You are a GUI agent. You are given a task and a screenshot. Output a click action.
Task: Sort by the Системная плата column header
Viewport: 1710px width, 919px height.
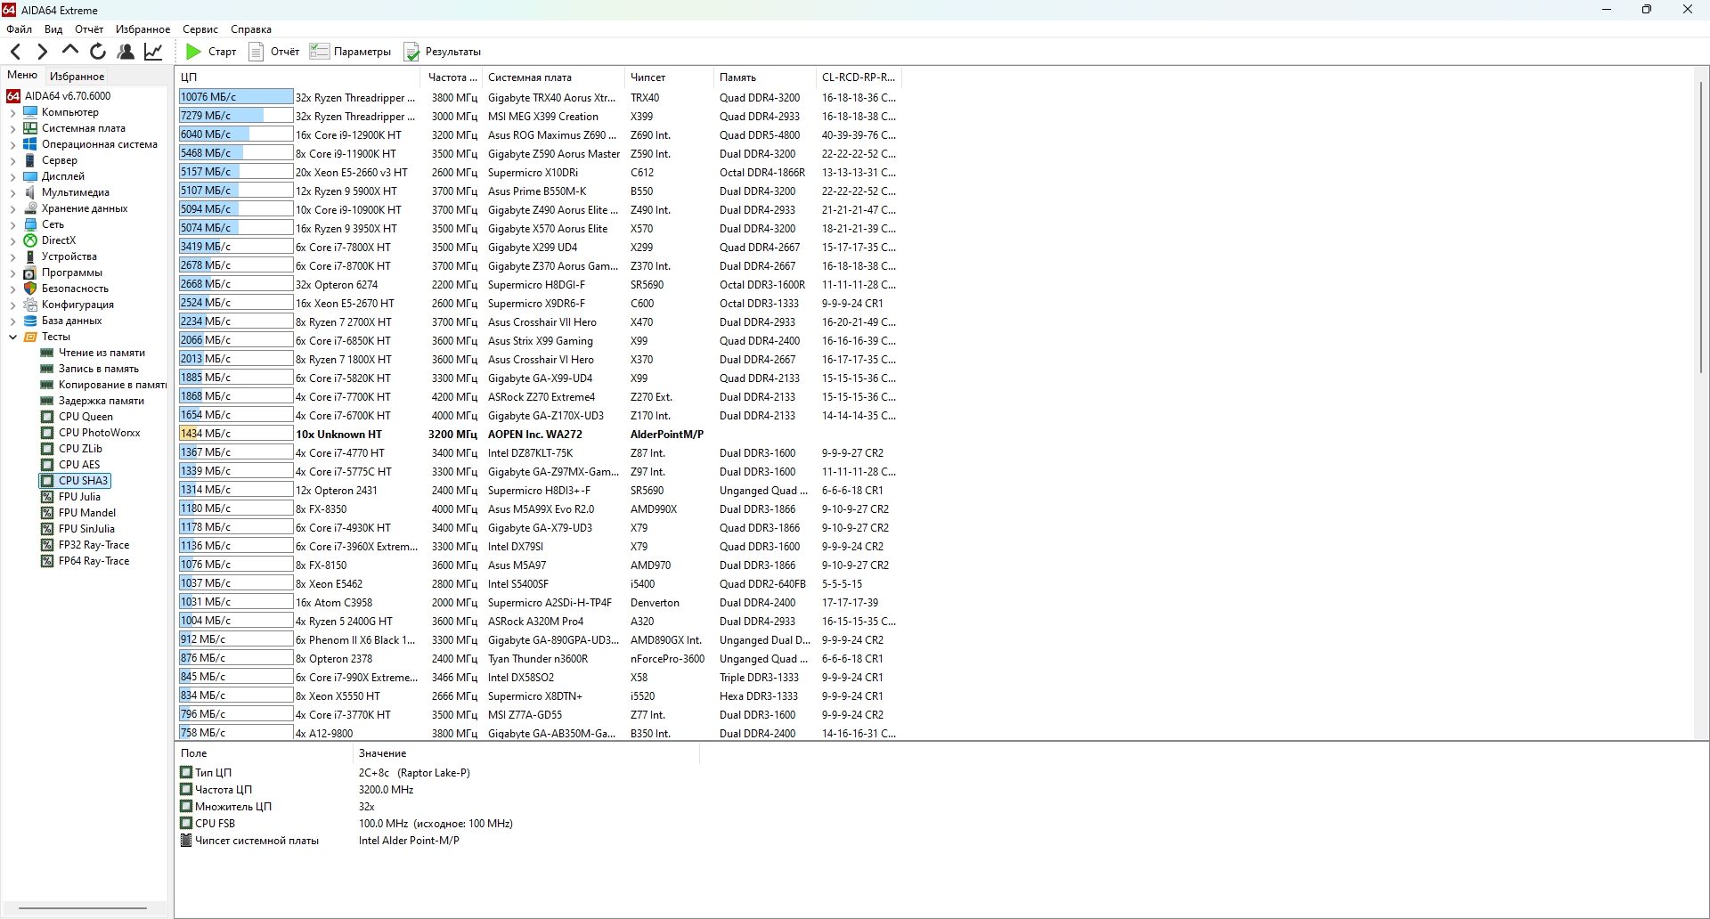pyautogui.click(x=555, y=77)
